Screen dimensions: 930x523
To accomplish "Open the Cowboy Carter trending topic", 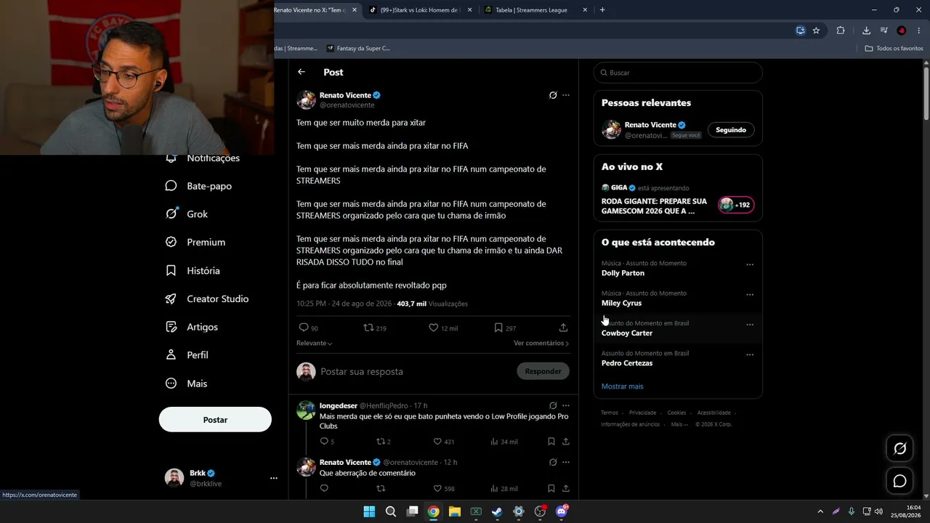I will click(x=678, y=328).
